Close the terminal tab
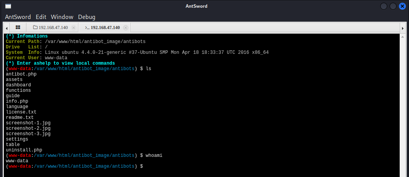This screenshot has height=177, width=409. [x=126, y=27]
